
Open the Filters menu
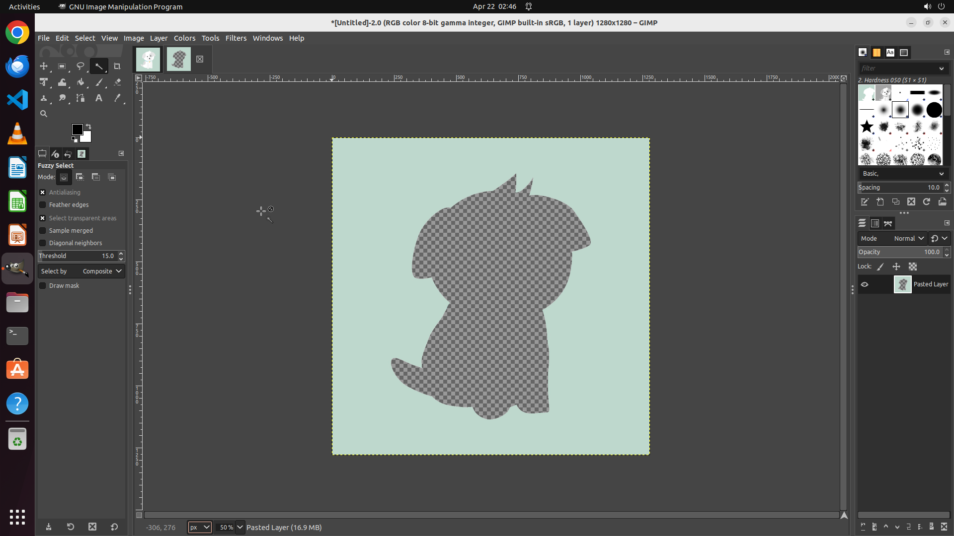click(236, 38)
